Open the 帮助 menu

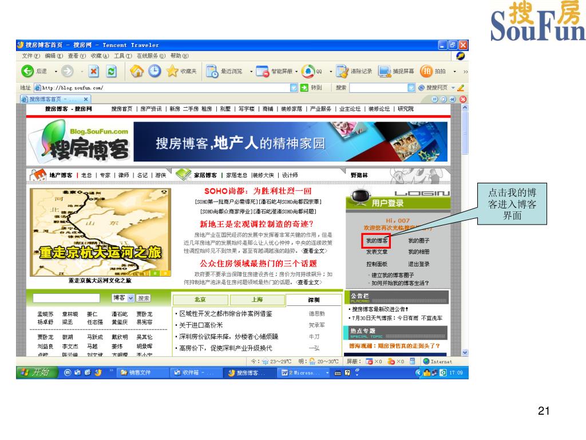(179, 56)
